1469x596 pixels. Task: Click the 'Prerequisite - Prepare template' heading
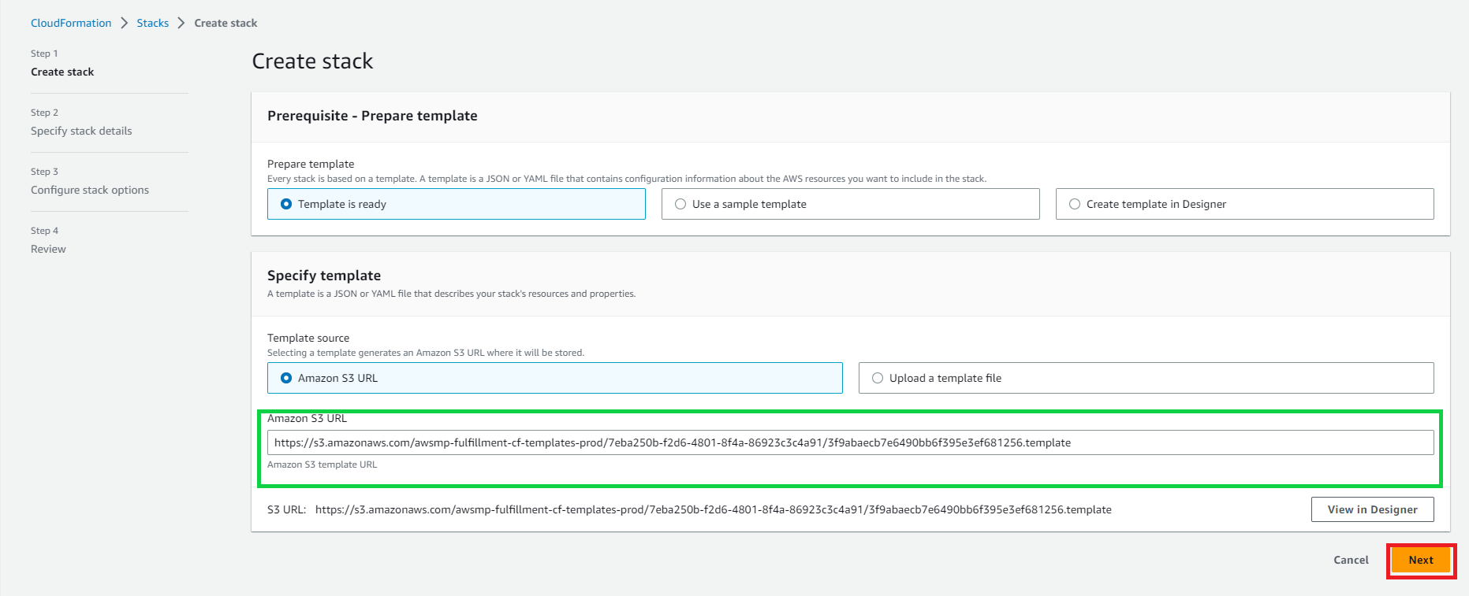point(372,116)
